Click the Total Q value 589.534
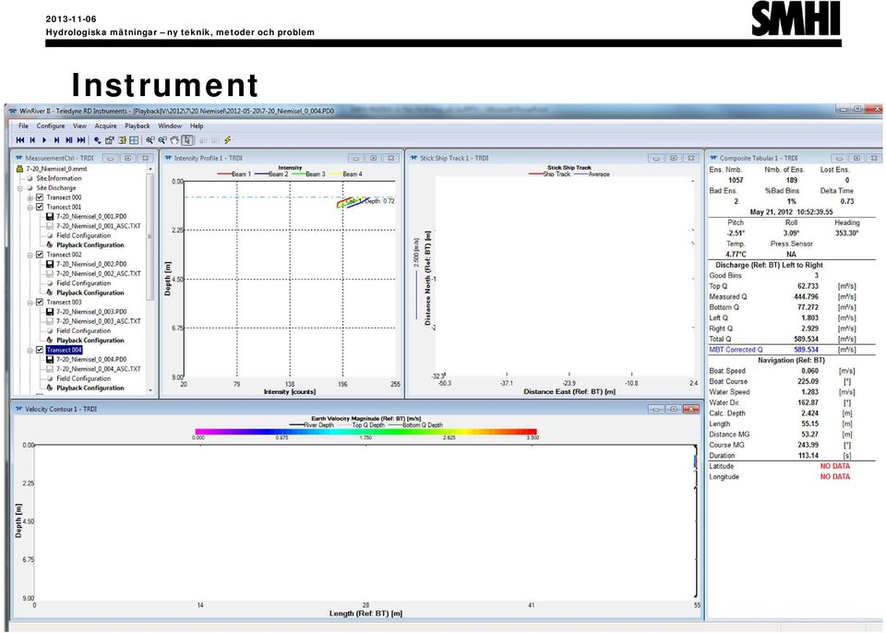Screen dimensions: 886x633 pyautogui.click(x=807, y=340)
